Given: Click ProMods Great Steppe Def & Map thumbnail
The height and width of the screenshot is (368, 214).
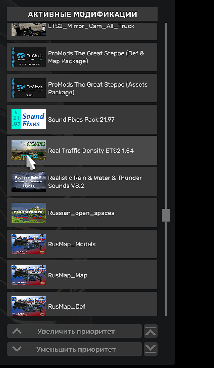Looking at the screenshot, I should [28, 57].
